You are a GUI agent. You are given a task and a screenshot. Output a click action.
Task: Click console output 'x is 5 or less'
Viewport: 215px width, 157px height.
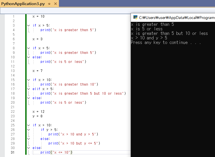click(x=147, y=29)
